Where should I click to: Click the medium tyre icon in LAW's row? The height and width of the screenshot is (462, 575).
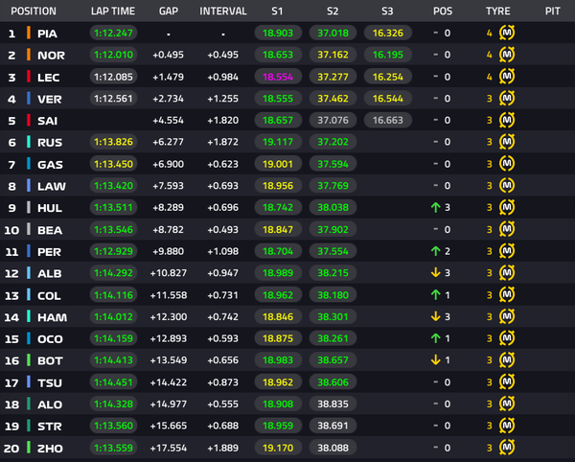(x=507, y=186)
